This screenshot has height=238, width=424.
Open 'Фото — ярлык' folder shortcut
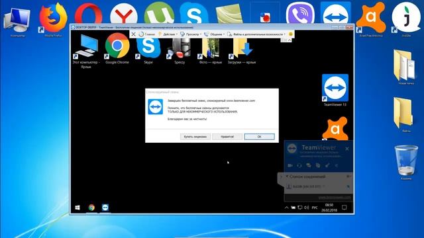pyautogui.click(x=211, y=51)
